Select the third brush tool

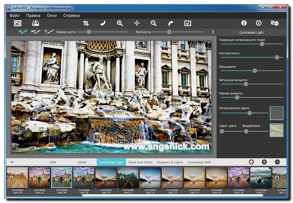point(49,32)
